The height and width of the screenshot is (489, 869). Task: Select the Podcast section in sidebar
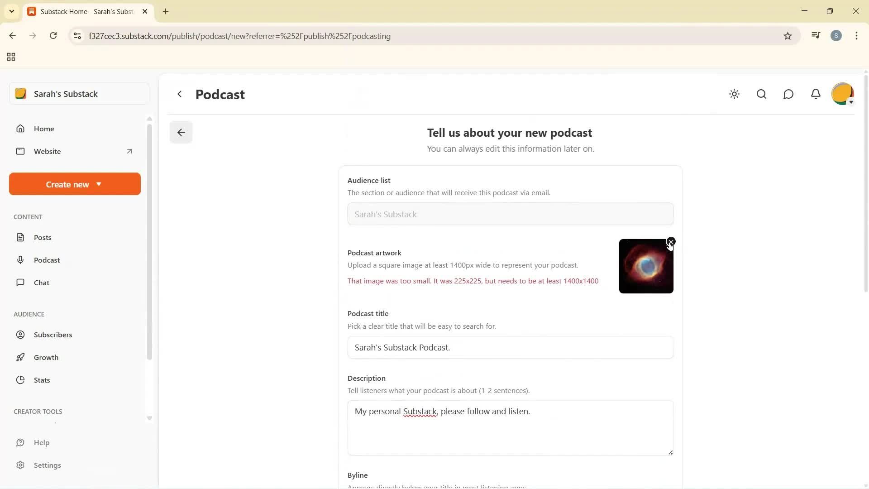(48, 260)
